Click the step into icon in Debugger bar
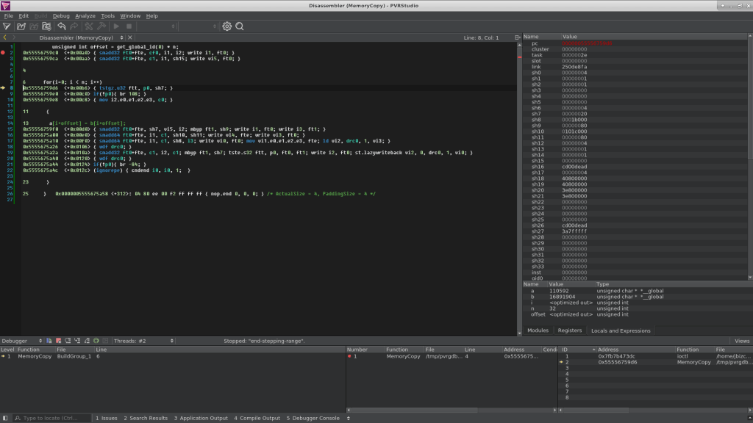This screenshot has width=753, height=423. (77, 341)
